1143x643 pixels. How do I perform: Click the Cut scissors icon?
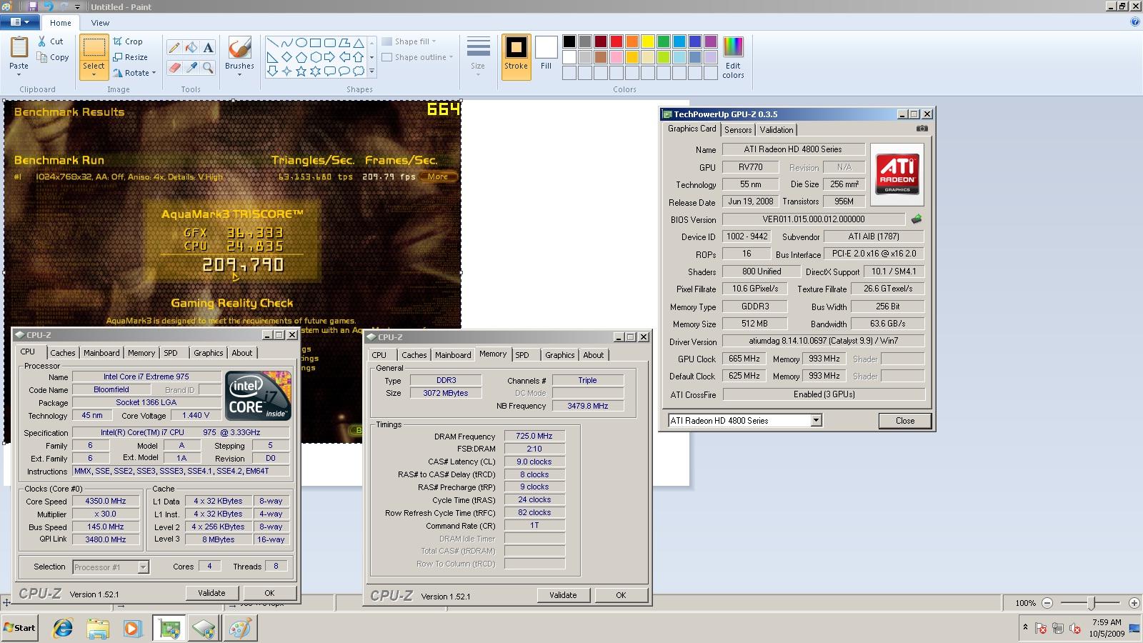[x=42, y=41]
